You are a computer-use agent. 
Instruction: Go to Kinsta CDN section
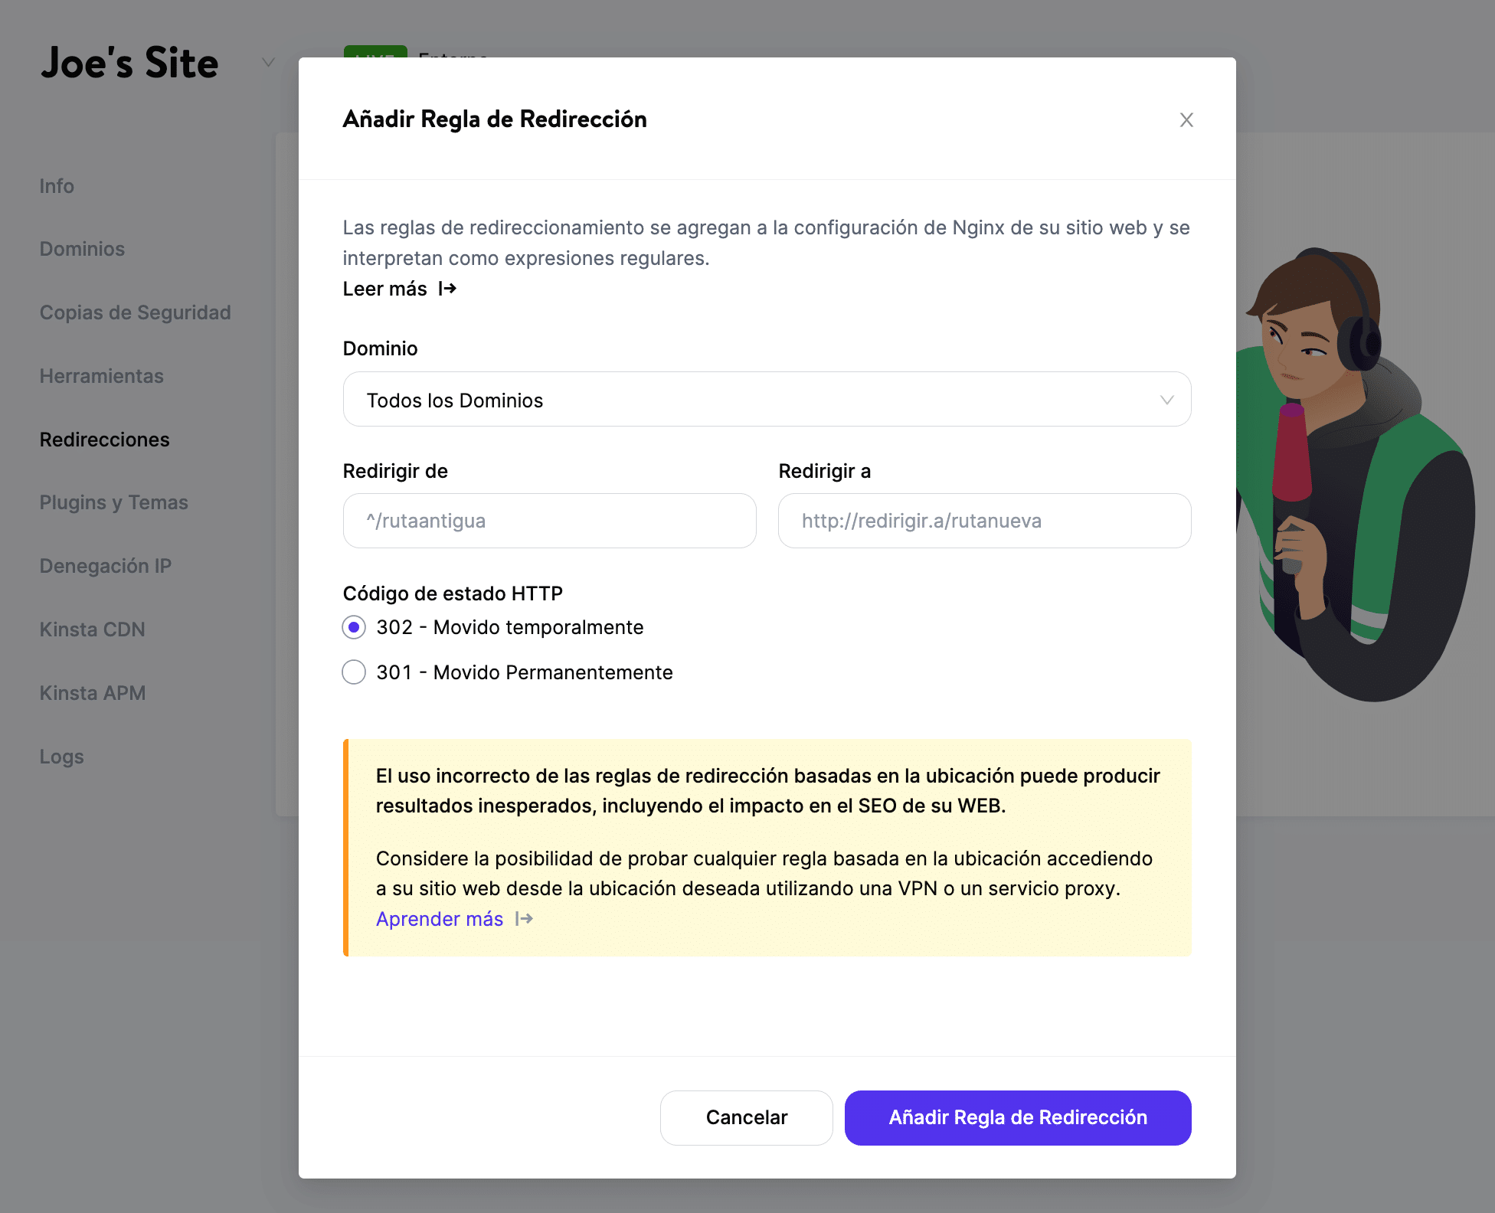(x=92, y=629)
